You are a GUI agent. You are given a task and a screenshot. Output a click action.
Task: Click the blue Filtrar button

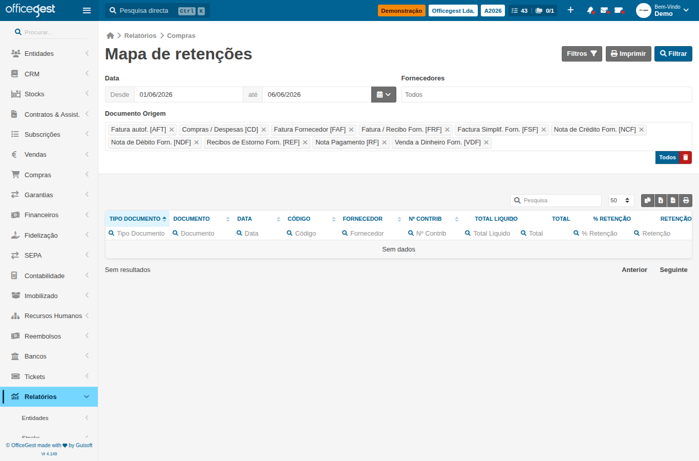tap(673, 54)
